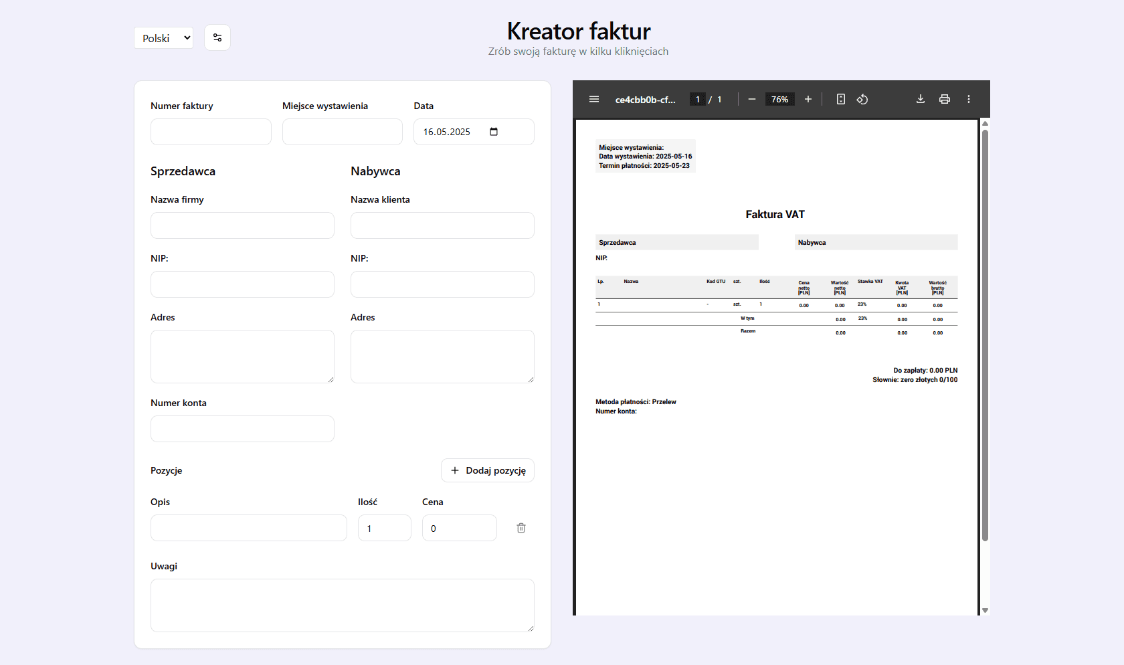Open the date picker calendar icon
Screen dimensions: 1124x665
(x=494, y=132)
